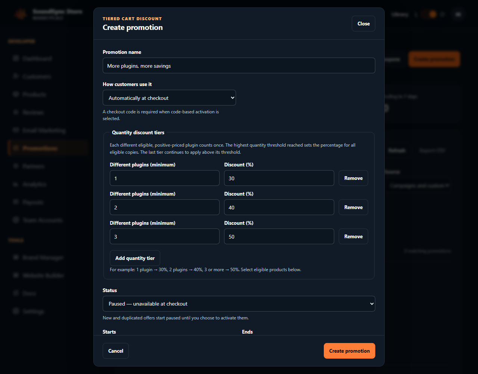Focus the minimum plugins field containing 2
Image resolution: width=478 pixels, height=374 pixels.
pos(165,207)
